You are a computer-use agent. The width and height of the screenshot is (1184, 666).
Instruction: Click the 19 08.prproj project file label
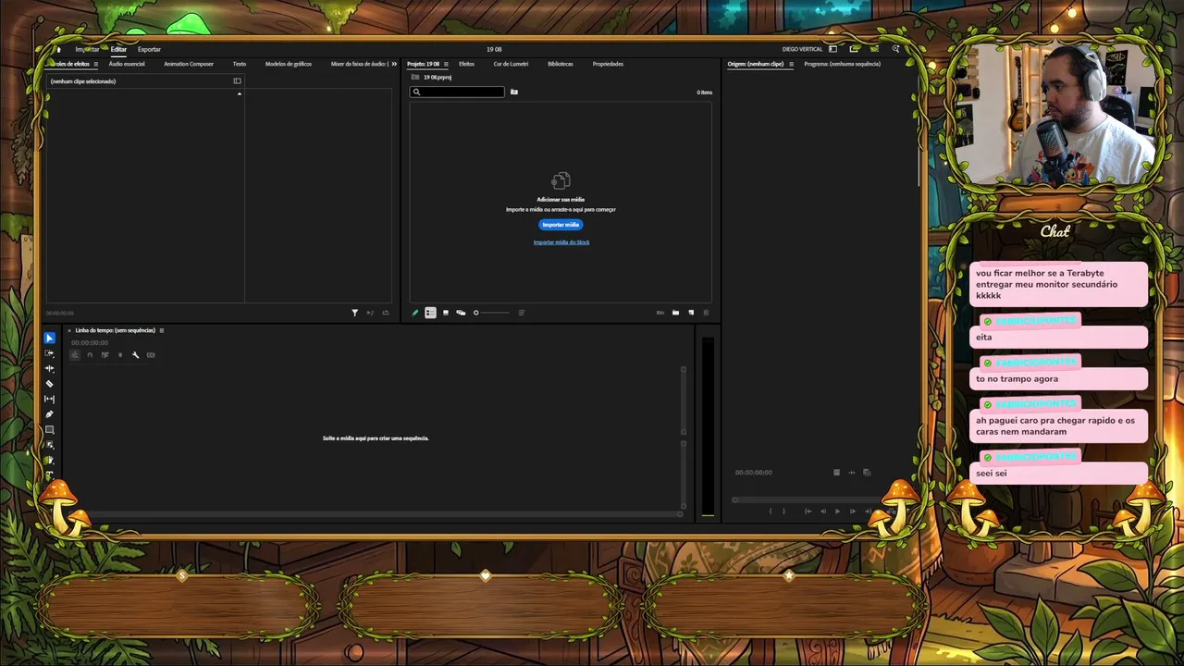pyautogui.click(x=438, y=78)
